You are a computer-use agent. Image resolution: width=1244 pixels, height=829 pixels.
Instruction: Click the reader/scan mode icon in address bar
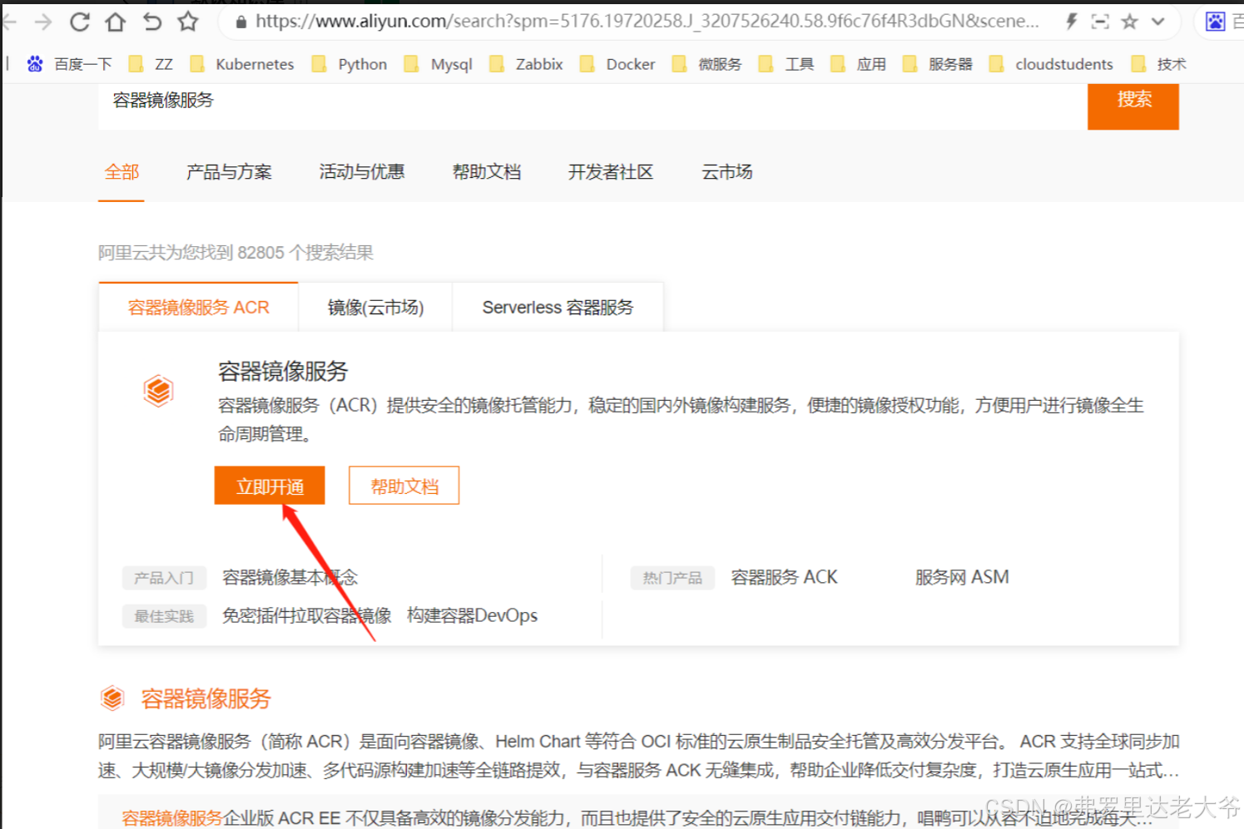pyautogui.click(x=1100, y=22)
